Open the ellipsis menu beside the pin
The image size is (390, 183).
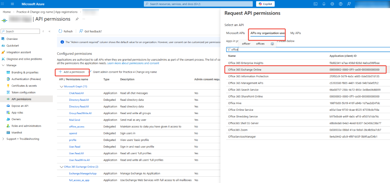(84, 19)
